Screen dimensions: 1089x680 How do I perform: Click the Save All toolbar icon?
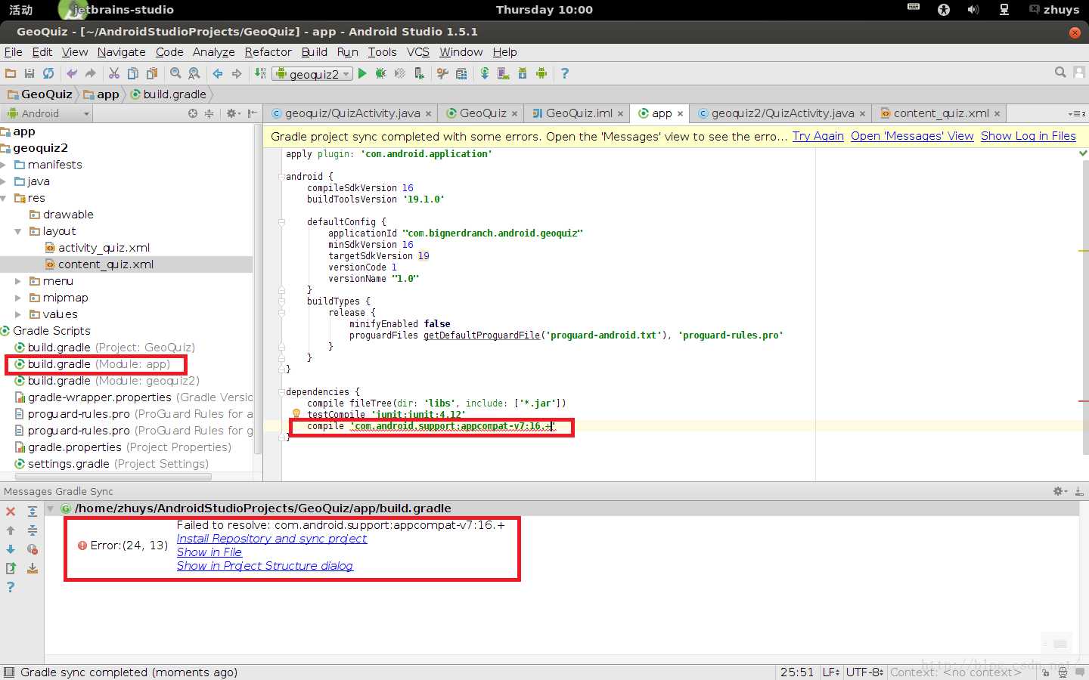(x=29, y=73)
